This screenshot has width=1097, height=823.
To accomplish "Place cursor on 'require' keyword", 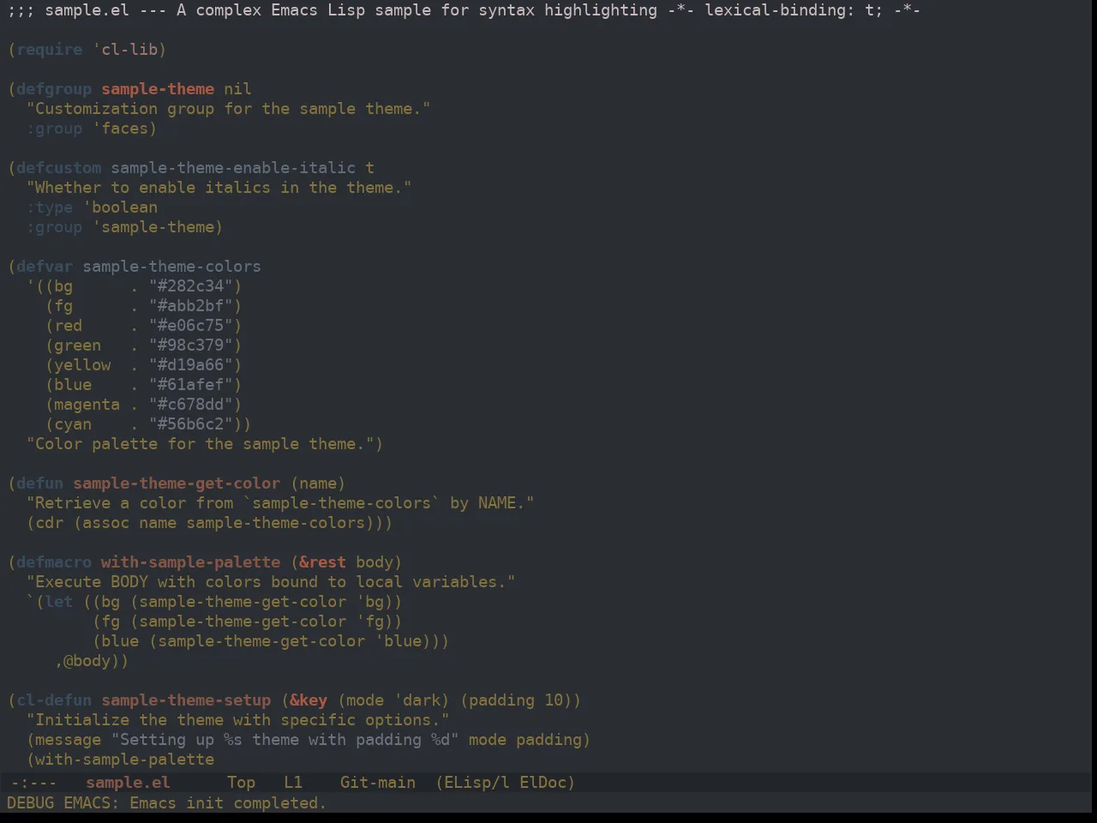I will [x=50, y=49].
